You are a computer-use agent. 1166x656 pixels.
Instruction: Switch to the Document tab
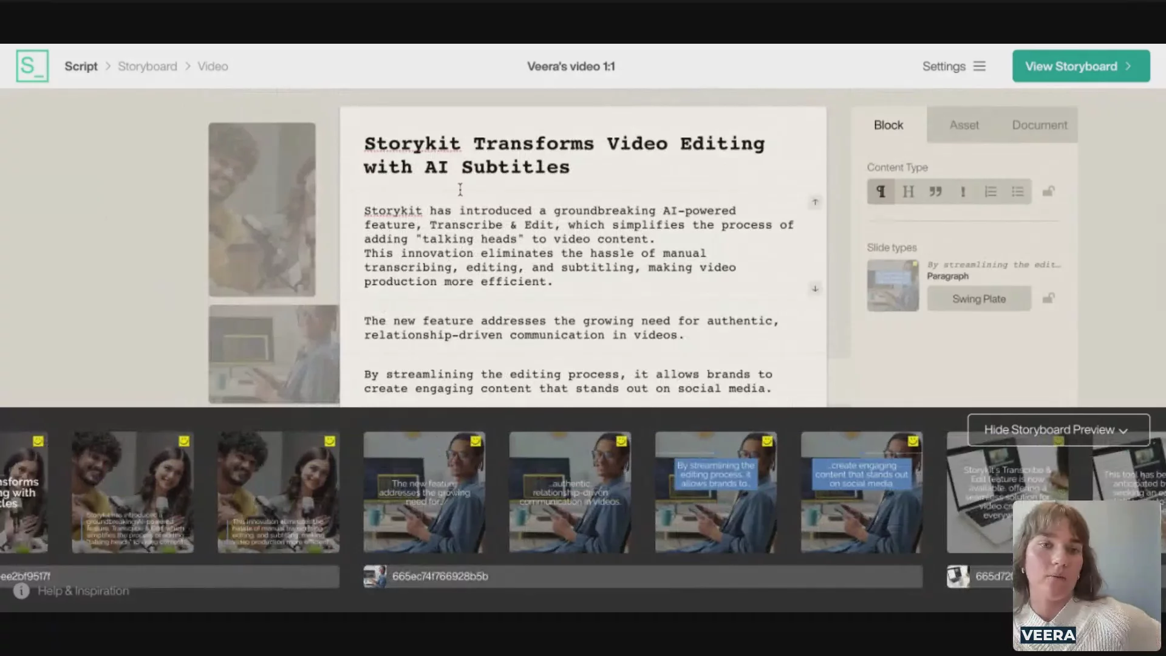(x=1039, y=125)
